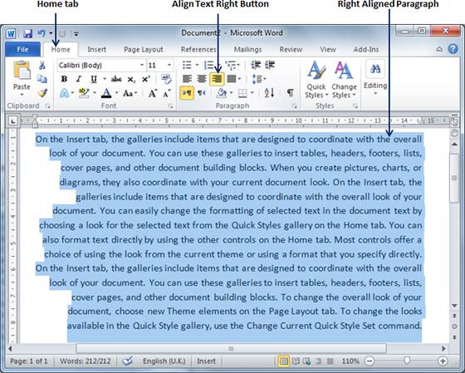Screen dimensions: 465x373
Task: Toggle right-to-left text direction
Action: pyautogui.click(x=202, y=94)
